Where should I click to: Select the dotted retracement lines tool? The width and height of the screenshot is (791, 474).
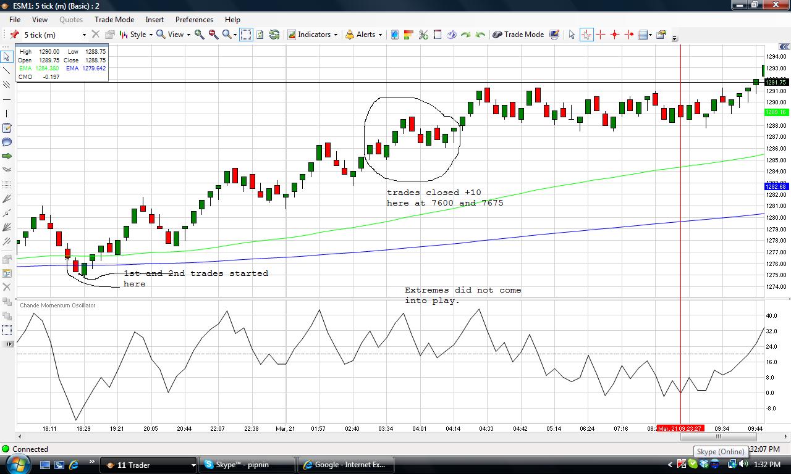[7, 184]
